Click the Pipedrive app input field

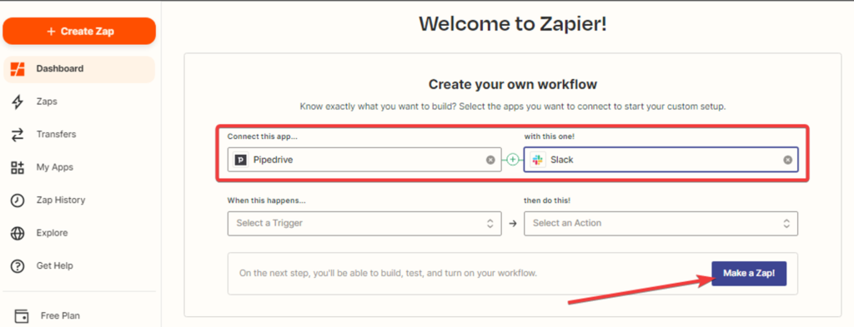click(x=364, y=160)
